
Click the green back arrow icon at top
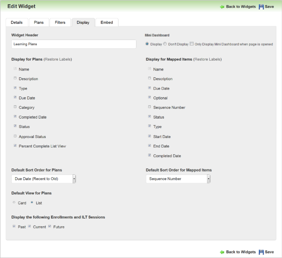click(x=222, y=7)
